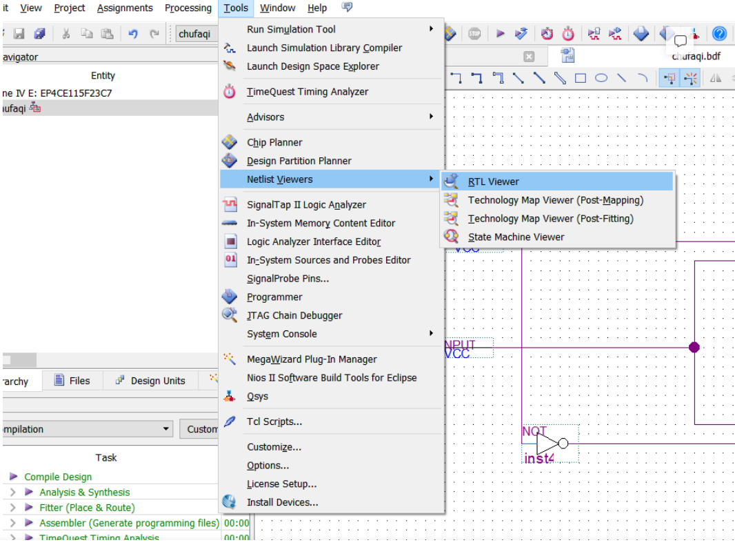Switch to the Design Units tab
This screenshot has width=735, height=547.
click(151, 381)
